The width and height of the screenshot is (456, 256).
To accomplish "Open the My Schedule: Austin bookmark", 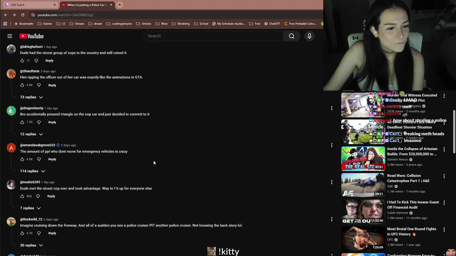I will (228, 24).
